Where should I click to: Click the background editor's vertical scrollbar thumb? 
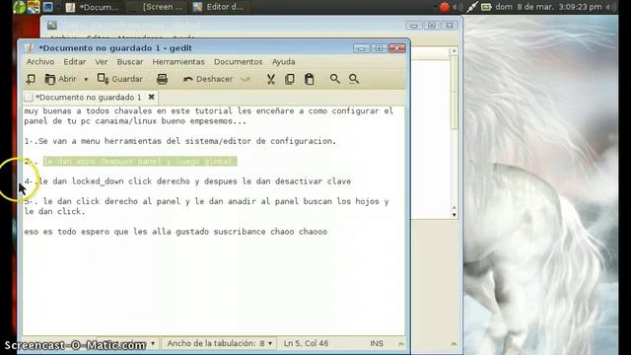(x=454, y=92)
